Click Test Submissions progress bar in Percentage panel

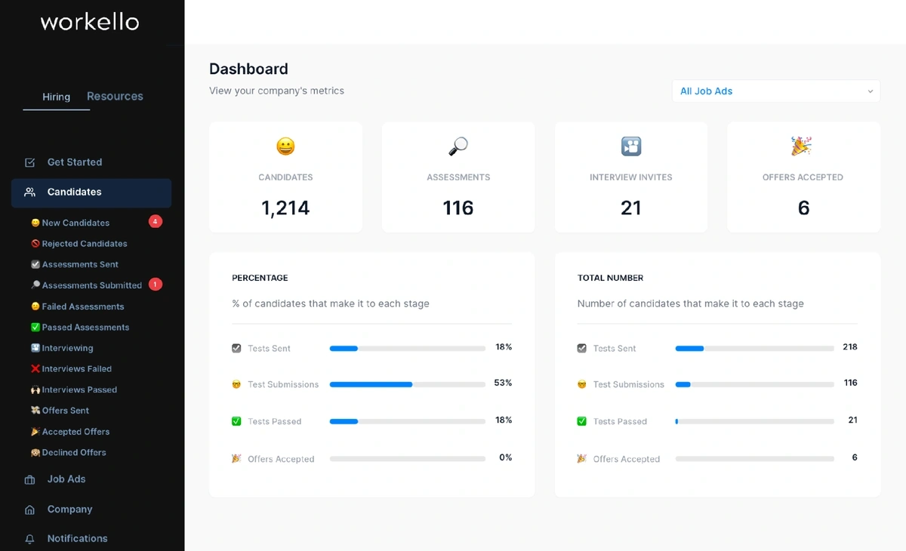[408, 385]
